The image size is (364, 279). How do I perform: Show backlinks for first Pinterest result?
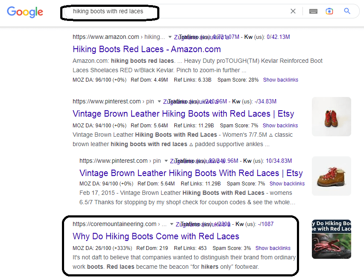click(x=280, y=126)
